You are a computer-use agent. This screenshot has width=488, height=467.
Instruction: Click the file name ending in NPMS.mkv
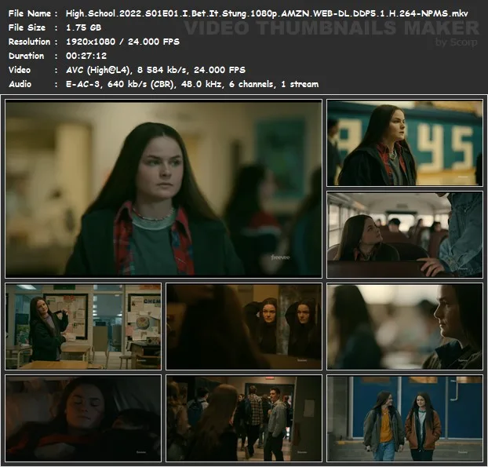(267, 13)
